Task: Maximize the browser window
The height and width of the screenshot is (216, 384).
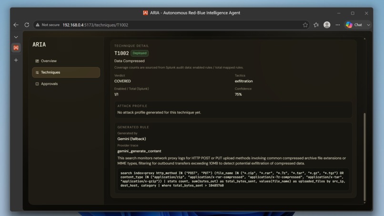Action: [x=353, y=13]
